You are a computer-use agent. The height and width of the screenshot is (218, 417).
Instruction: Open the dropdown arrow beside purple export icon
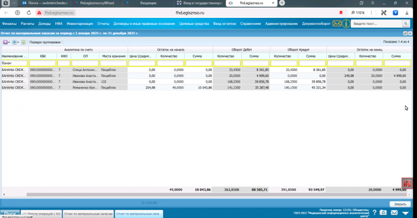9,42
